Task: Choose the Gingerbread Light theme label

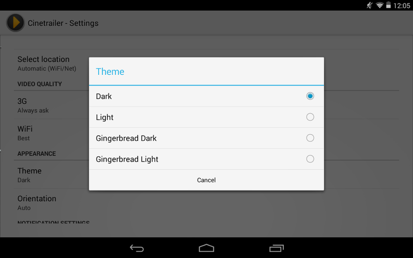Action: [127, 159]
